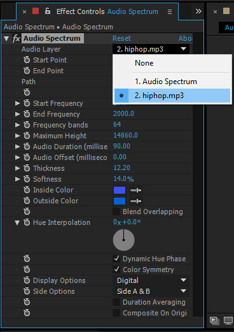Pick Outside Color with eyedropper
This screenshot has height=332, width=234.
136,201
